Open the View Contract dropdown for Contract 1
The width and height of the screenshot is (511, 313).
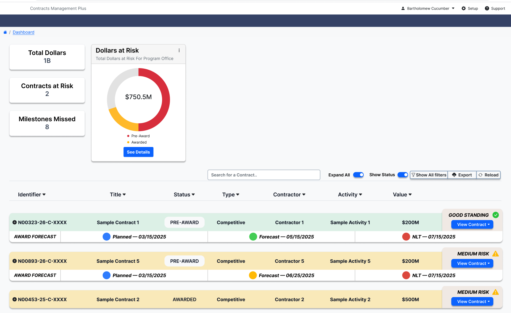tap(472, 225)
